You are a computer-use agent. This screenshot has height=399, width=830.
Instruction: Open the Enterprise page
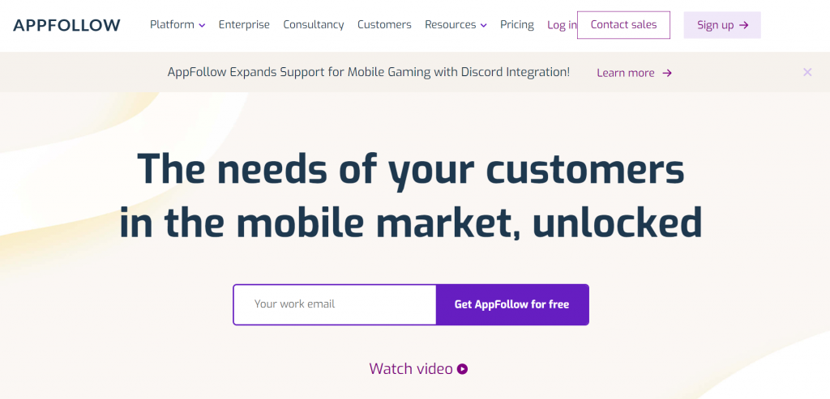click(x=244, y=25)
